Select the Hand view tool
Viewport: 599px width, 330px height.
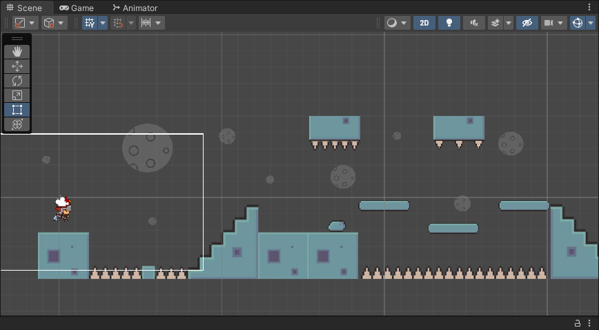pos(17,52)
